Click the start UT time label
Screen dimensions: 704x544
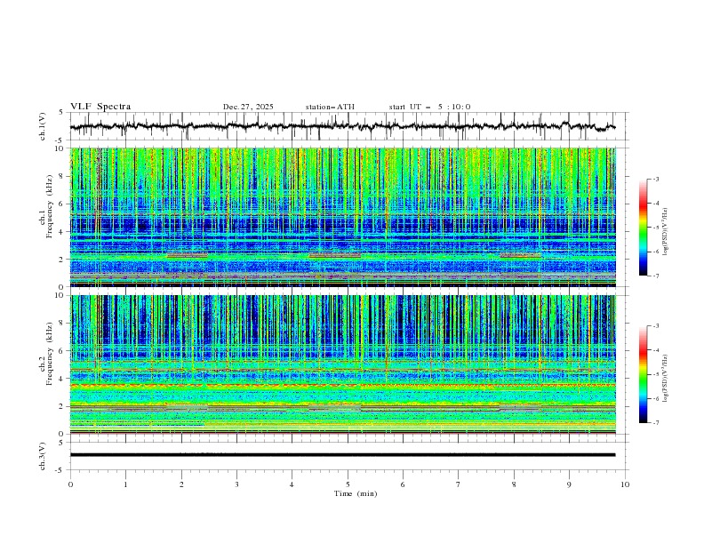pyautogui.click(x=429, y=107)
